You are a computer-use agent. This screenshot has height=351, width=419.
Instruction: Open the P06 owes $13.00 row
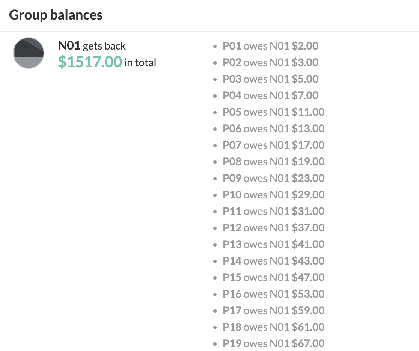tap(273, 129)
